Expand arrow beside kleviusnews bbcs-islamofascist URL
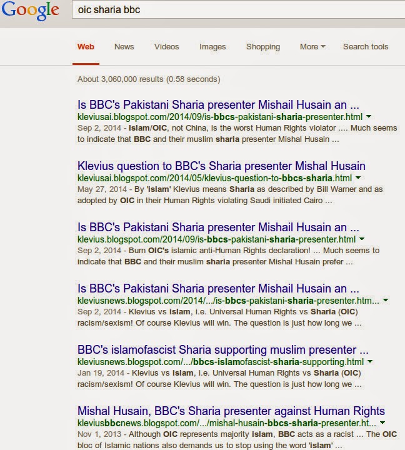This screenshot has height=450, width=405. point(370,361)
